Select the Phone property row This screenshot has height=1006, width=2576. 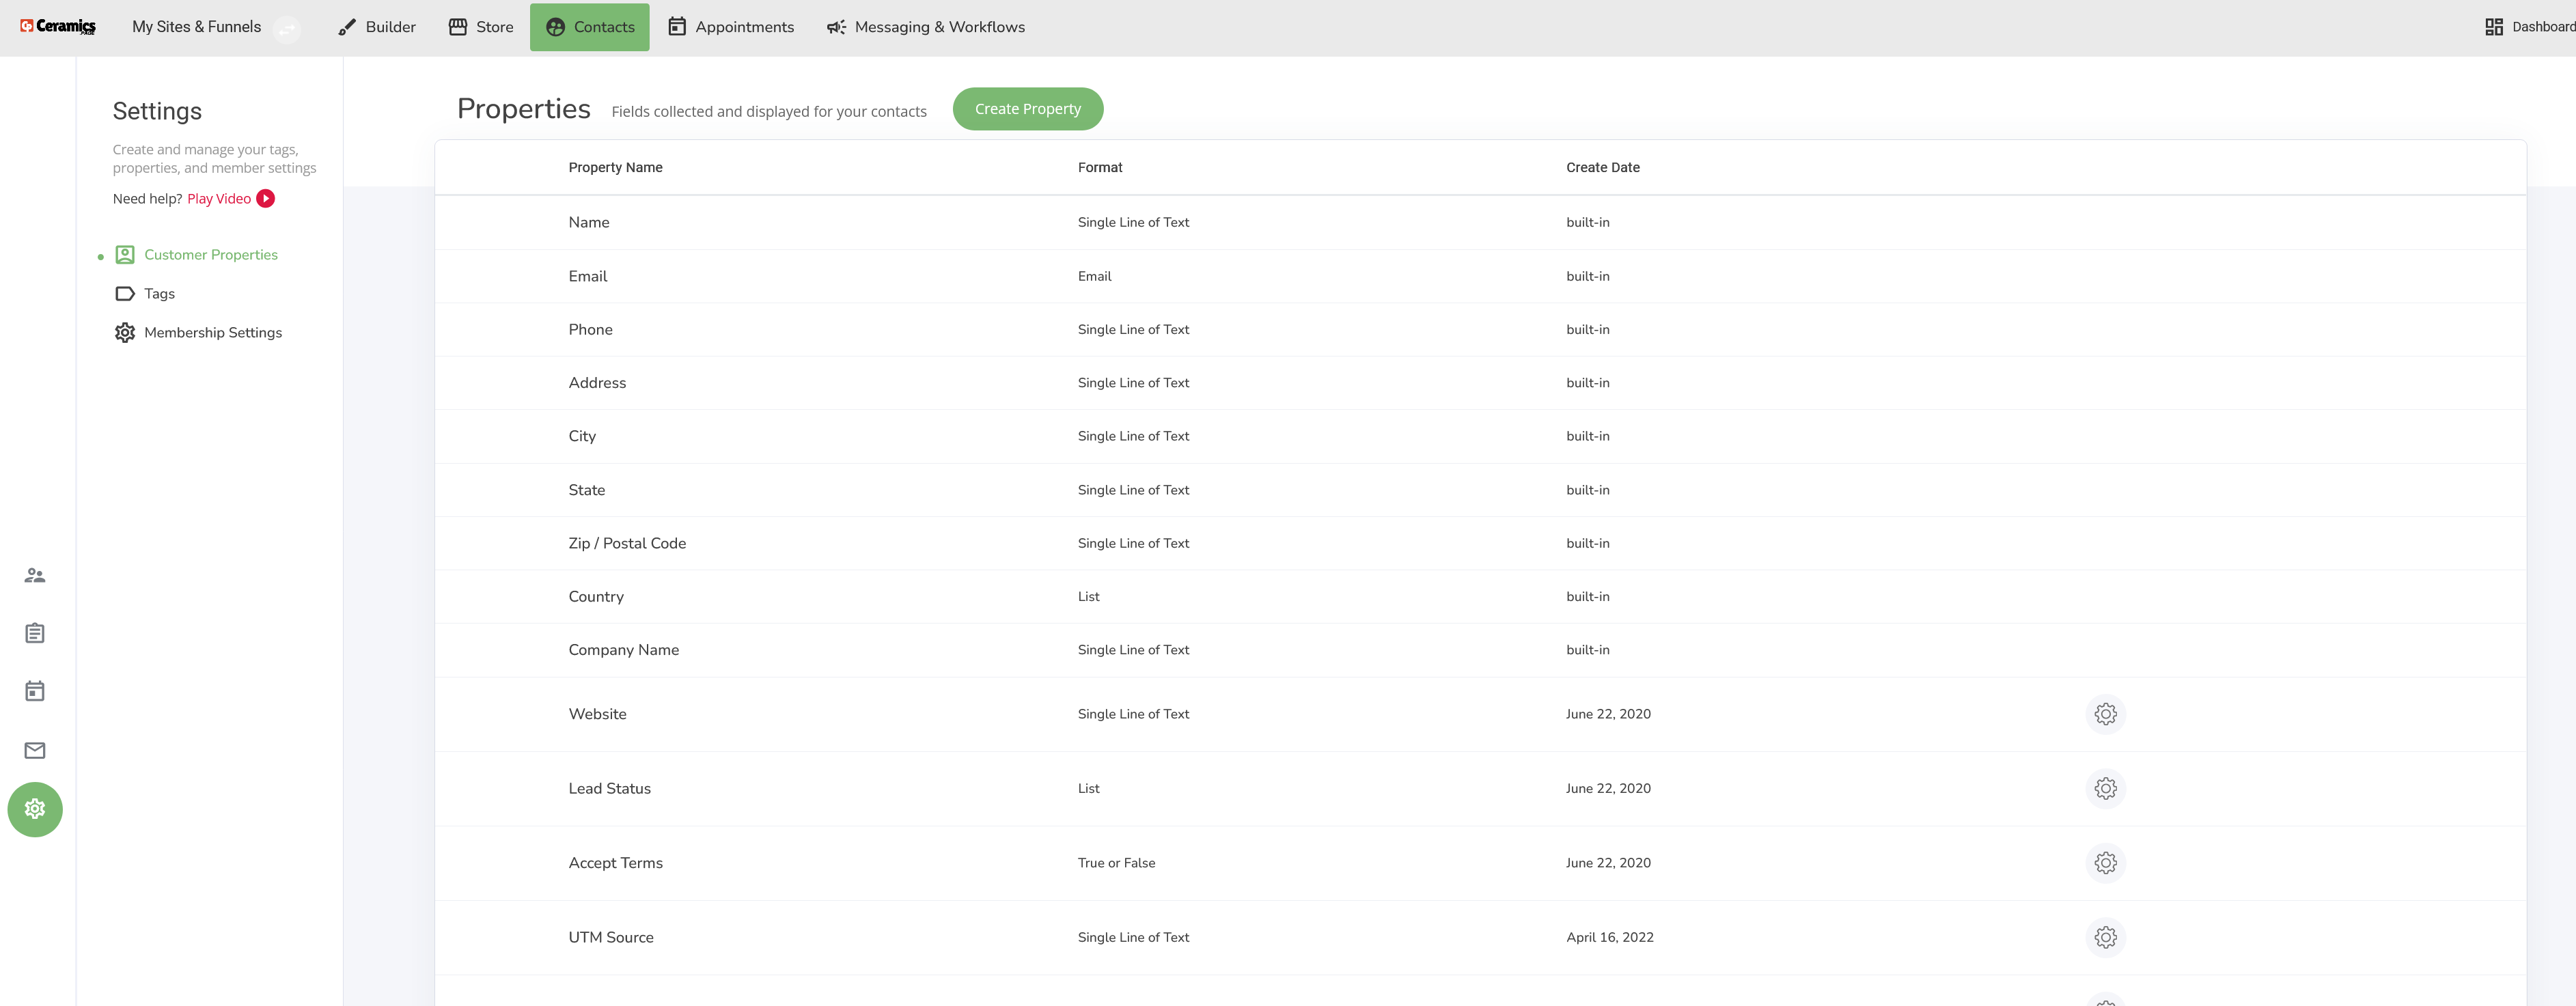pos(1480,330)
